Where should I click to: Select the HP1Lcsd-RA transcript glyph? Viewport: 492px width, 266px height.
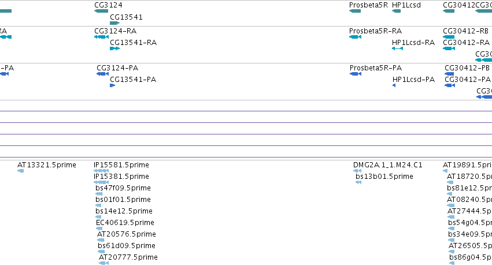398,48
